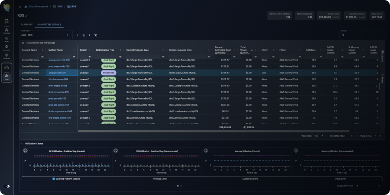Open Current Instance Type column menu
The image size is (390, 195).
click(163, 50)
